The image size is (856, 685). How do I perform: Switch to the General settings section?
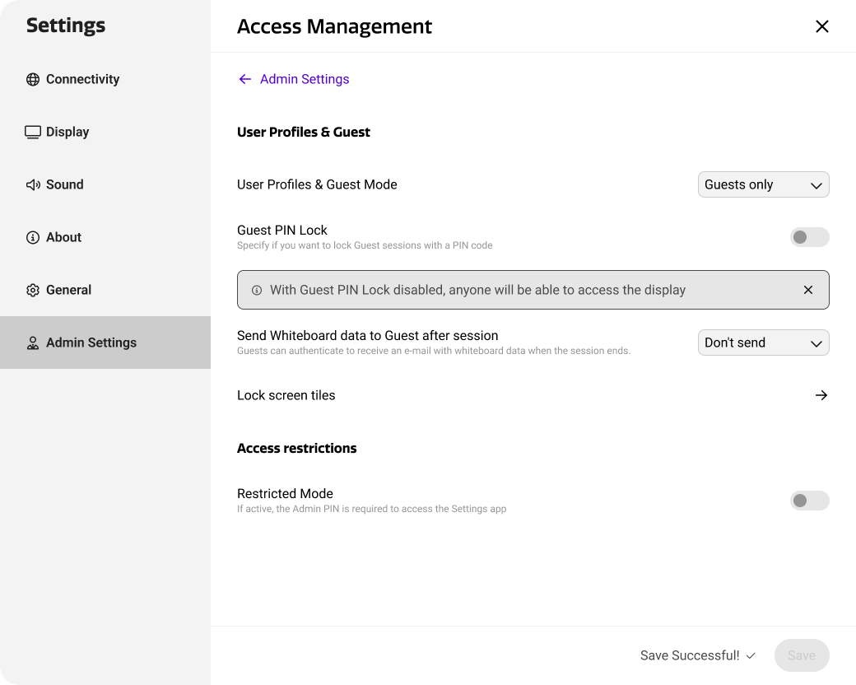click(69, 290)
